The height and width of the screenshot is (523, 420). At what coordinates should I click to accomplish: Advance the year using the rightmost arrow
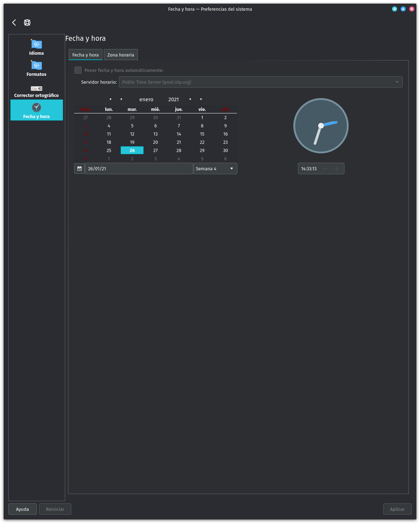[201, 99]
